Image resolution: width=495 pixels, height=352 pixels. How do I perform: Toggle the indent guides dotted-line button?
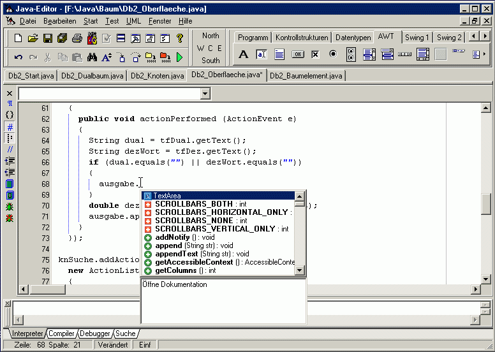(10, 138)
